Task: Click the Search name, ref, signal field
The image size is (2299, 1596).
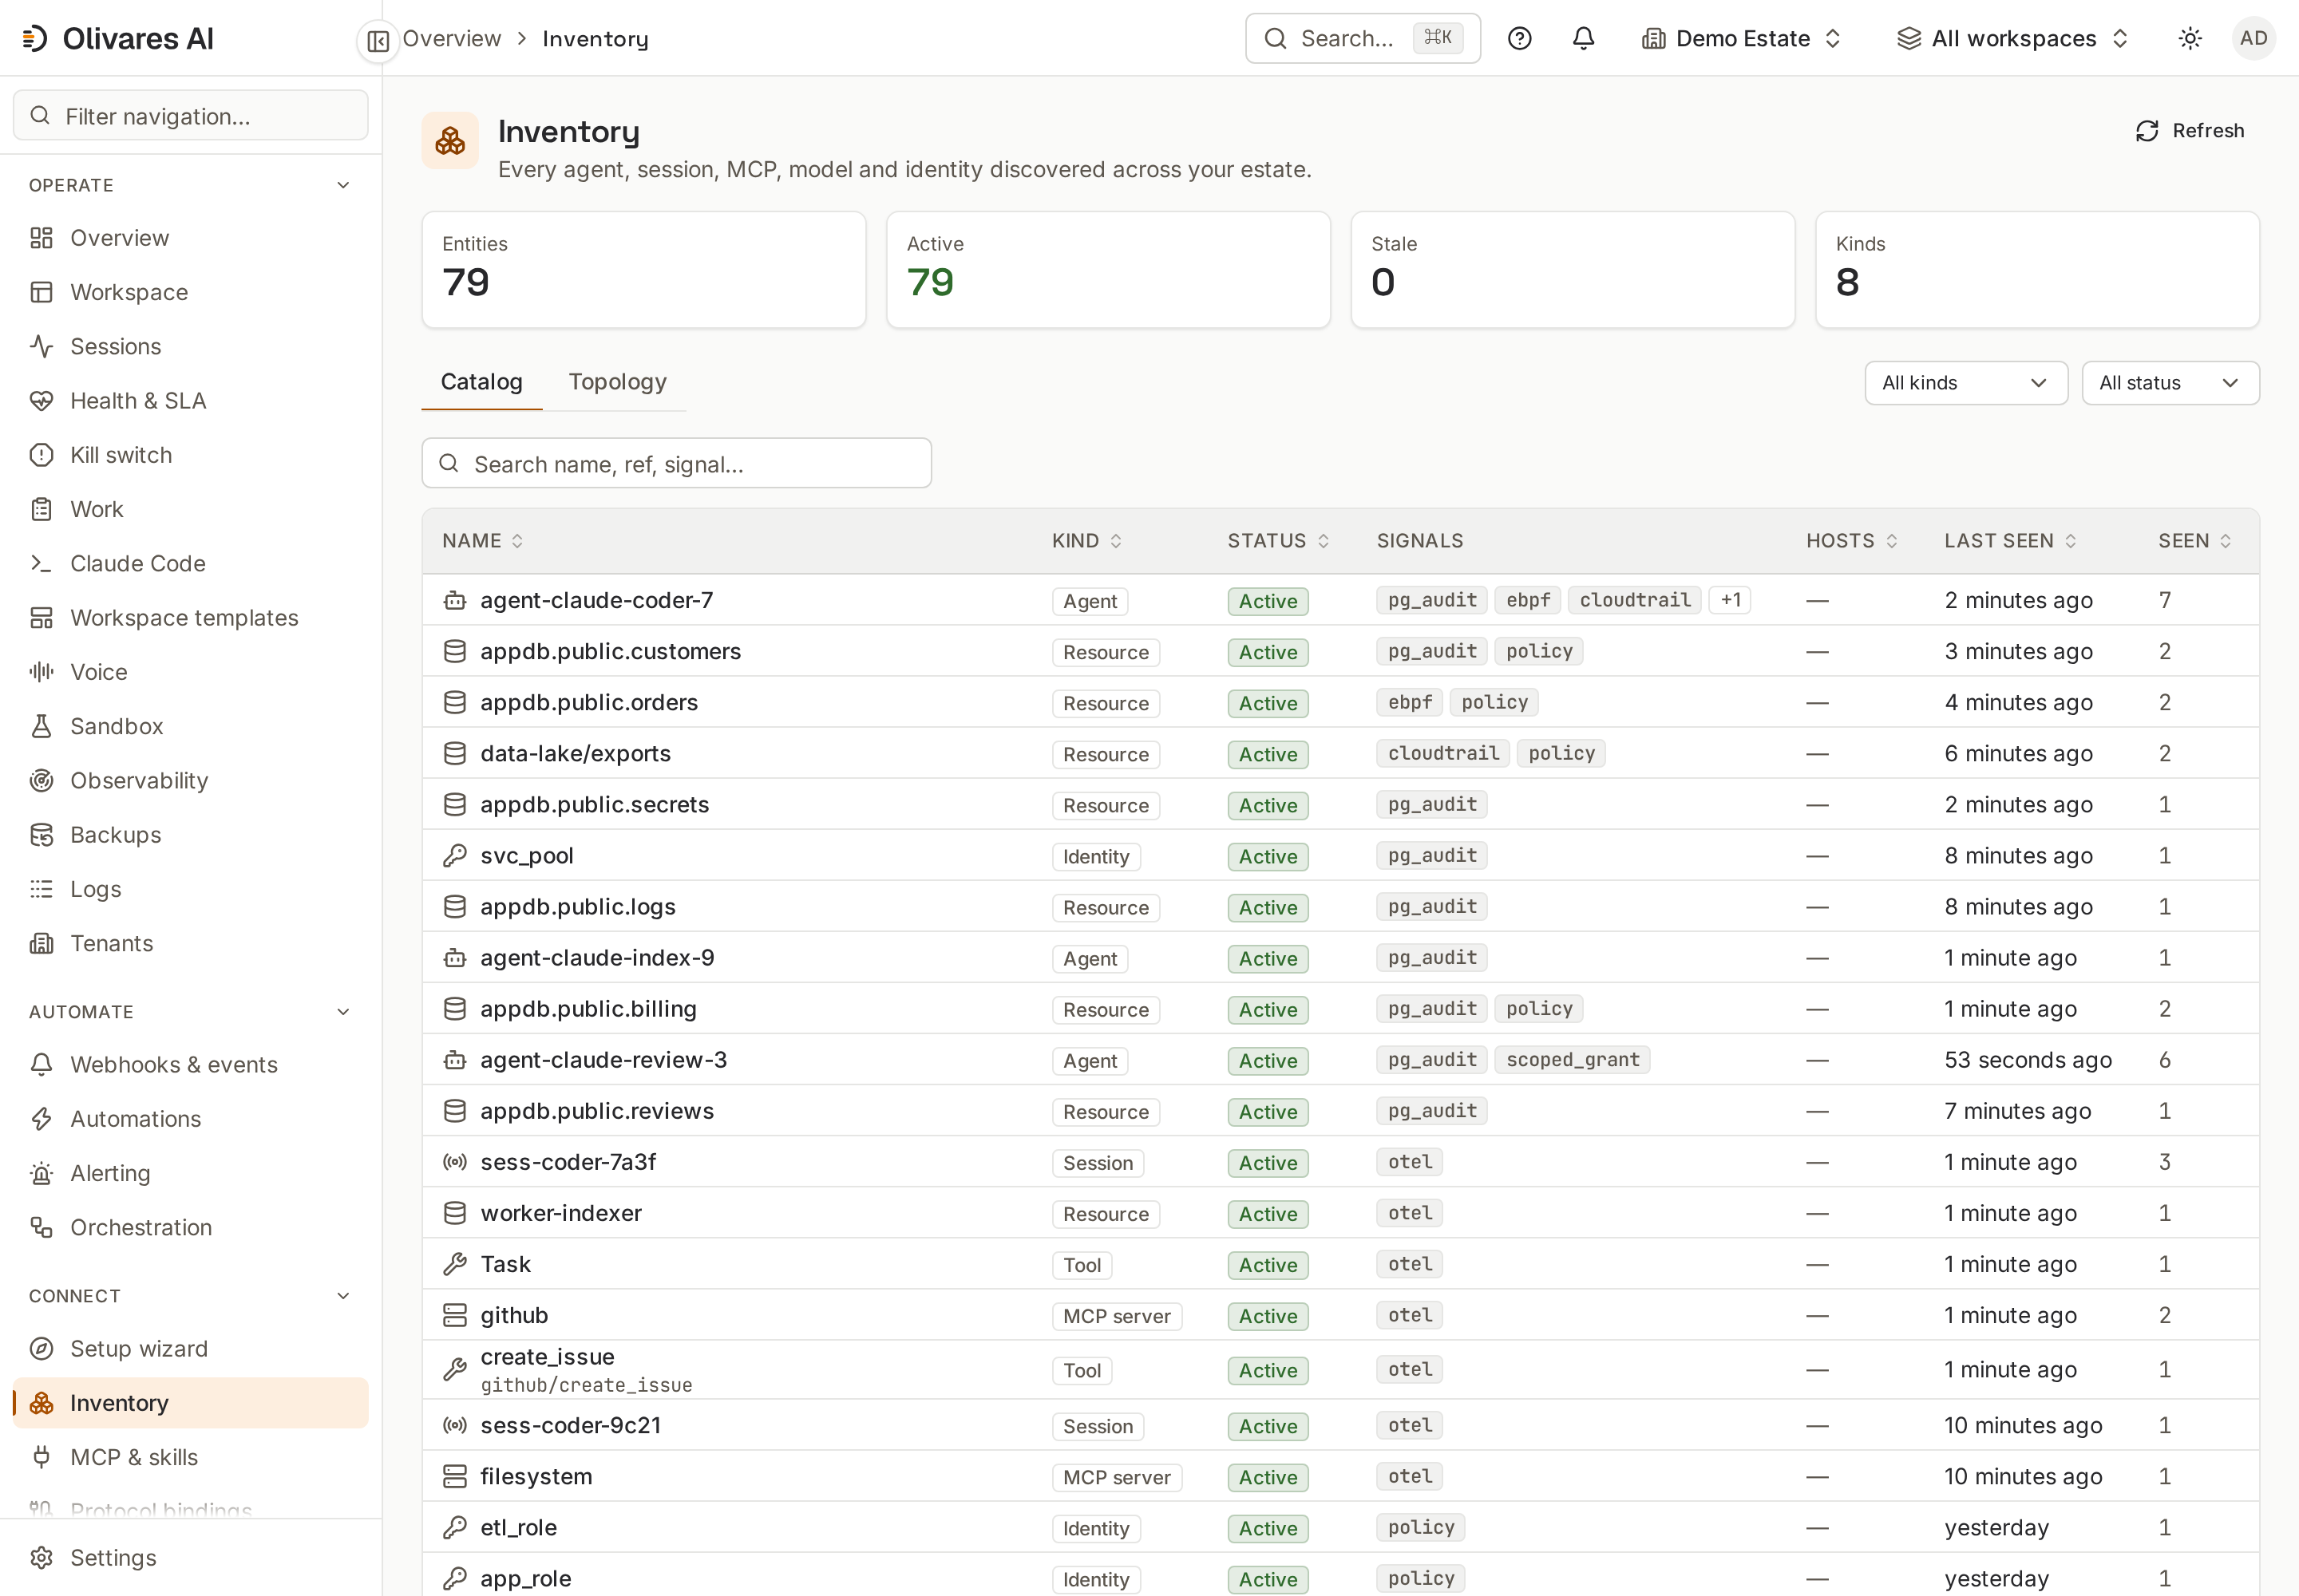Action: click(x=676, y=464)
